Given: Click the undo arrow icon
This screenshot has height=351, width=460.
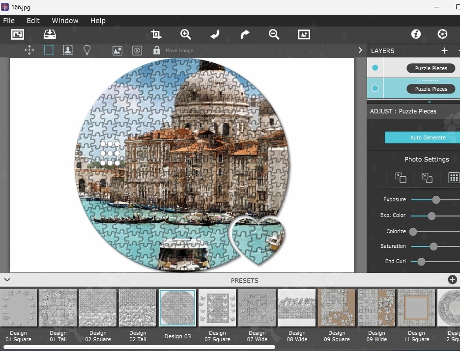Looking at the screenshot, I should point(215,34).
